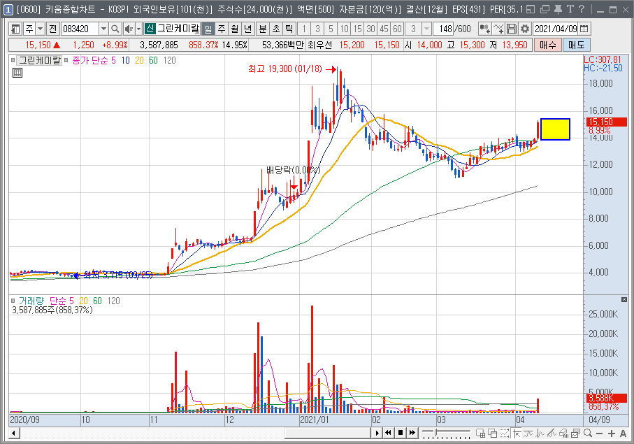
Task: Select the yearly (년) chart period
Action: coord(248,29)
